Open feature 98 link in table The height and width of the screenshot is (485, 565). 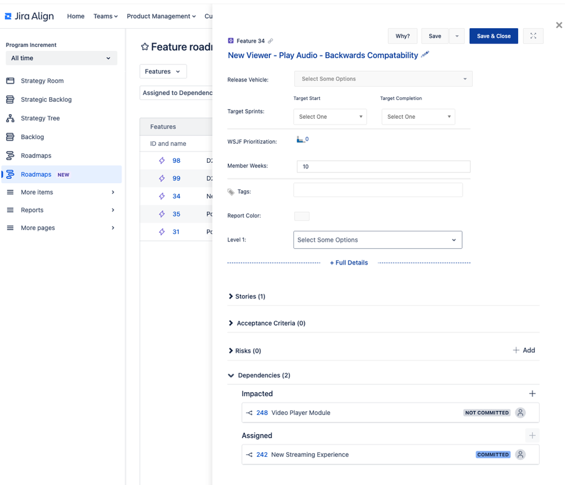[176, 161]
